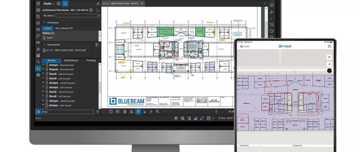Switch to single page view mode
Image resolution: width=360 pixels, height=152 pixels.
coord(105,112)
